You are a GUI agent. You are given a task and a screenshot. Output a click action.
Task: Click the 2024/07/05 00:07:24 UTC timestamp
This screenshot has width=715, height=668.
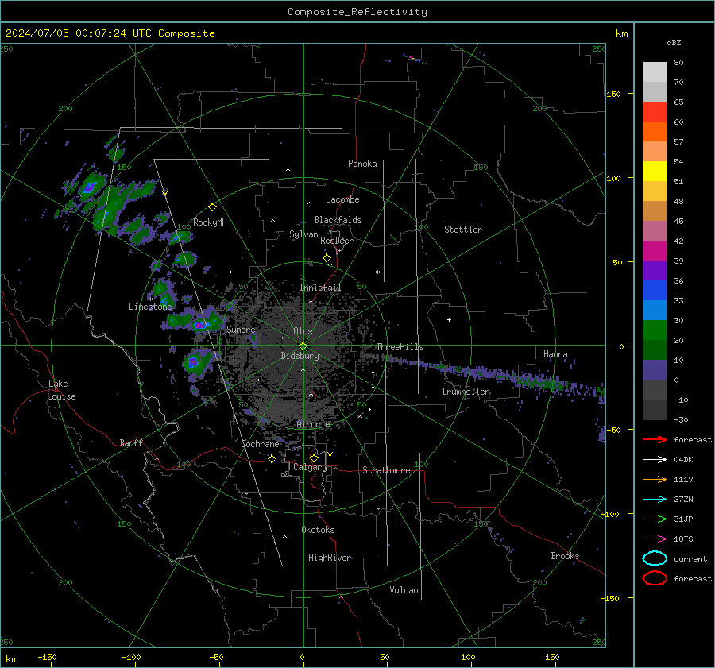coord(110,33)
